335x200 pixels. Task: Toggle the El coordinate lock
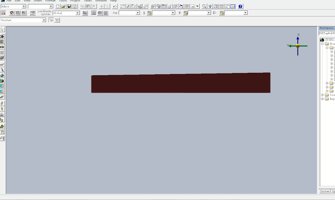222,13
